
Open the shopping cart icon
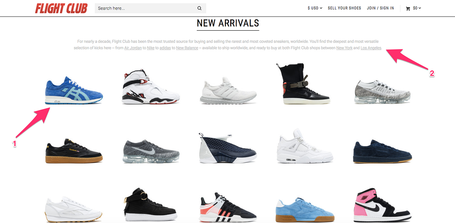[408, 8]
